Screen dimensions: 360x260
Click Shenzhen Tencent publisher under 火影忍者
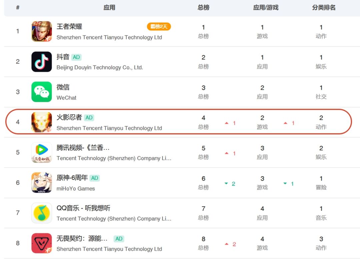(x=109, y=128)
